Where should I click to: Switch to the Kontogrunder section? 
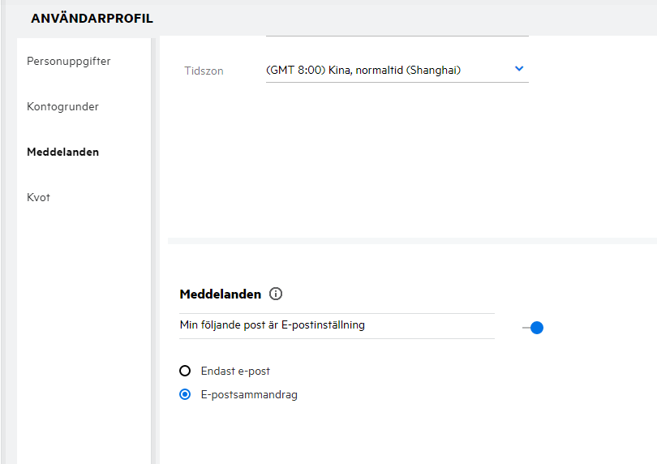coord(62,106)
